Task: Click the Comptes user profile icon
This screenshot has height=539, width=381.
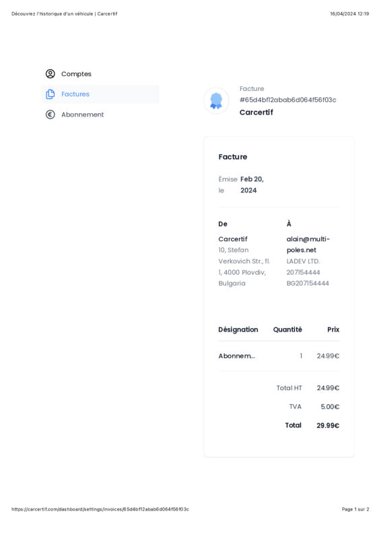Action: (50, 74)
